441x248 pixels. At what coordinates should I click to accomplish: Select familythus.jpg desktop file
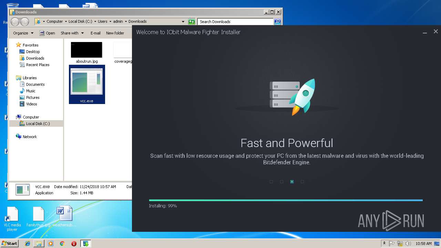click(x=38, y=217)
